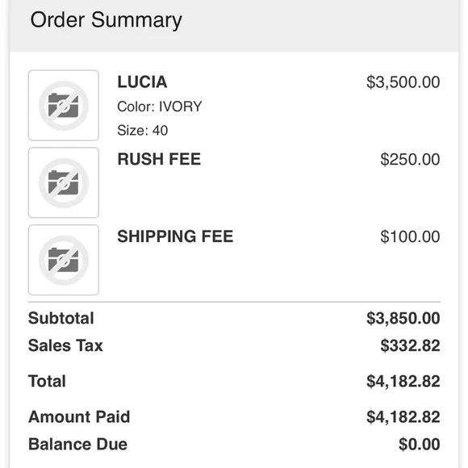This screenshot has height=468, width=468.
Task: Click the LUCIA item placeholder thumbnail
Action: pyautogui.click(x=64, y=106)
